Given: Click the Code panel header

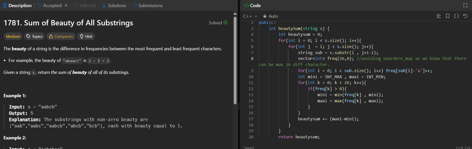Looking at the screenshot, I should click(x=252, y=6).
